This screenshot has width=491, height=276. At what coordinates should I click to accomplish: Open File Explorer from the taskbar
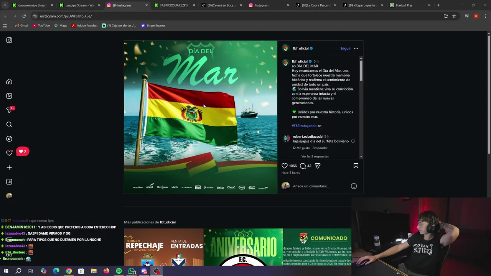tap(94, 271)
